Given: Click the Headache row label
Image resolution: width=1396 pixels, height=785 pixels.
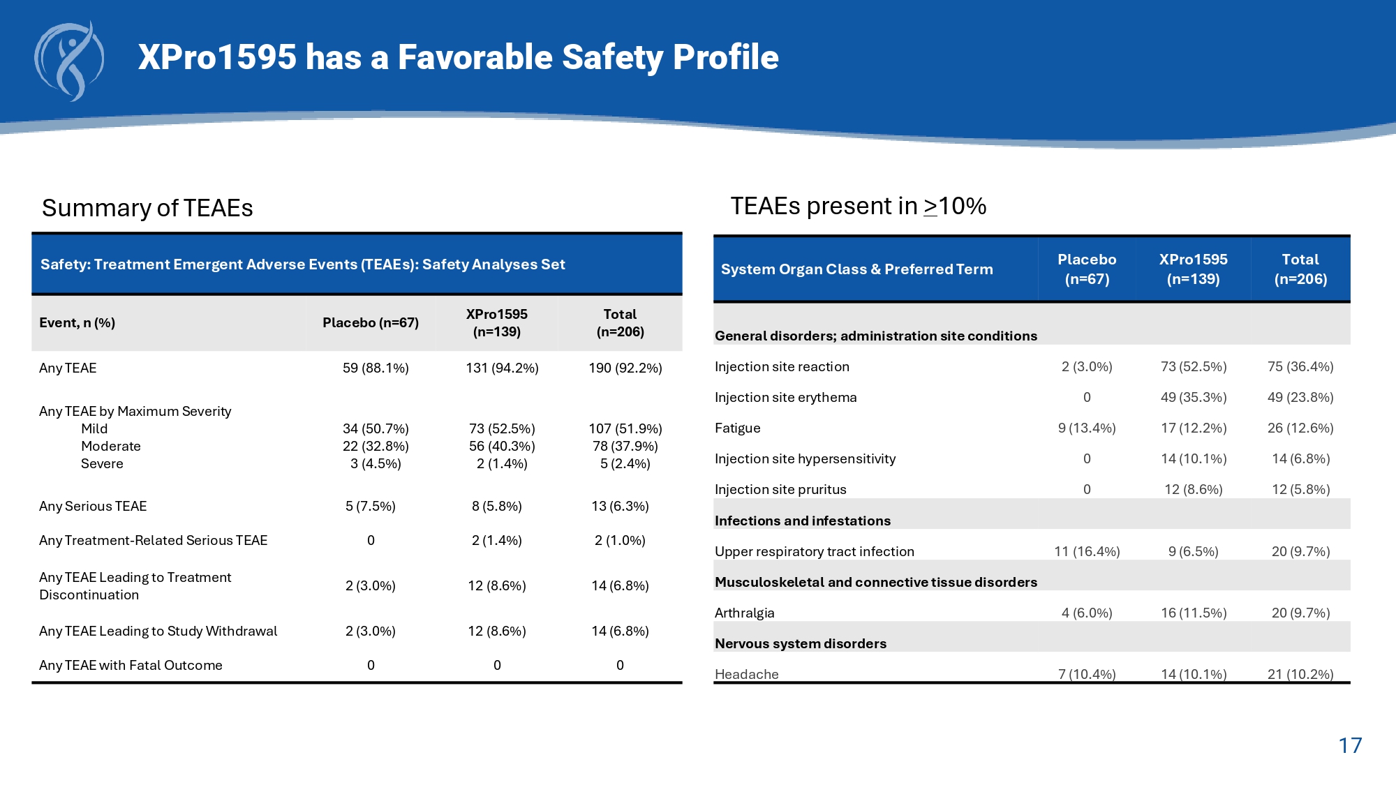Looking at the screenshot, I should click(747, 673).
